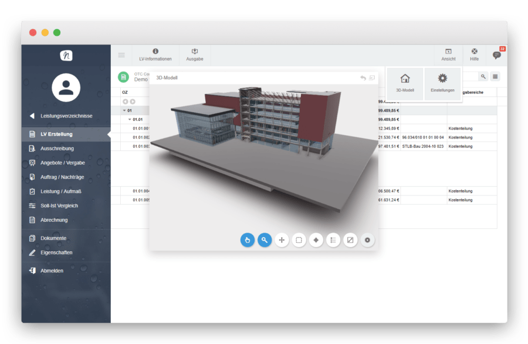Viewport: 528px width, 344px height.
Task: Click Abmelden to log out
Action: click(x=66, y=271)
